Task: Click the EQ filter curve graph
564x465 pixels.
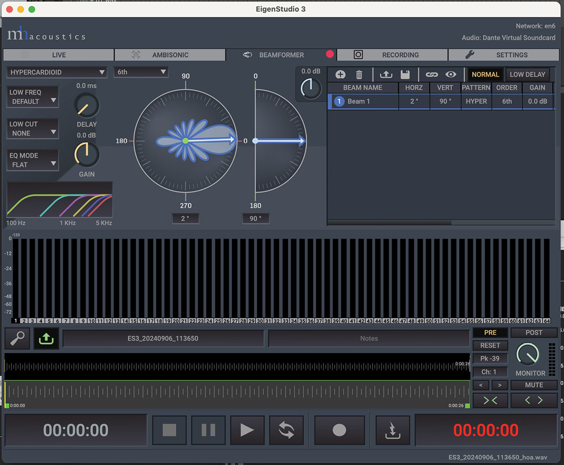Action: pyautogui.click(x=60, y=200)
